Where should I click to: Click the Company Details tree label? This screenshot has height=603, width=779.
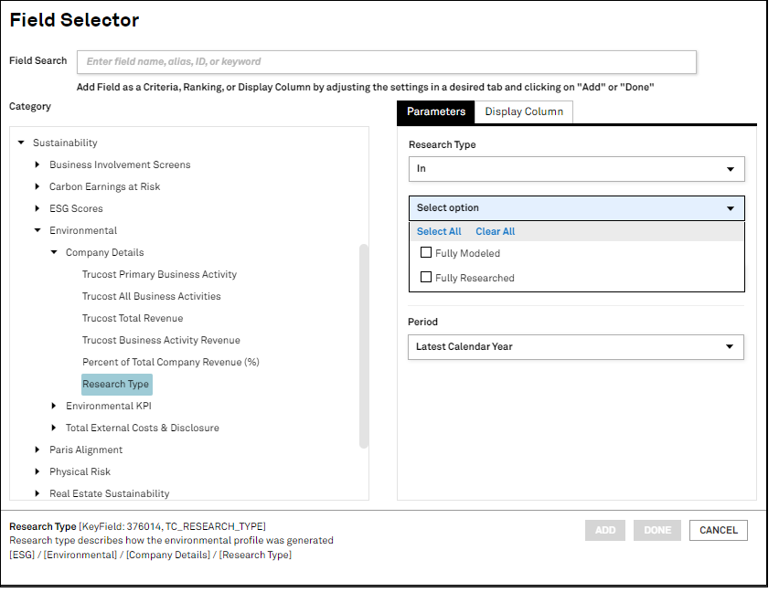coord(104,252)
